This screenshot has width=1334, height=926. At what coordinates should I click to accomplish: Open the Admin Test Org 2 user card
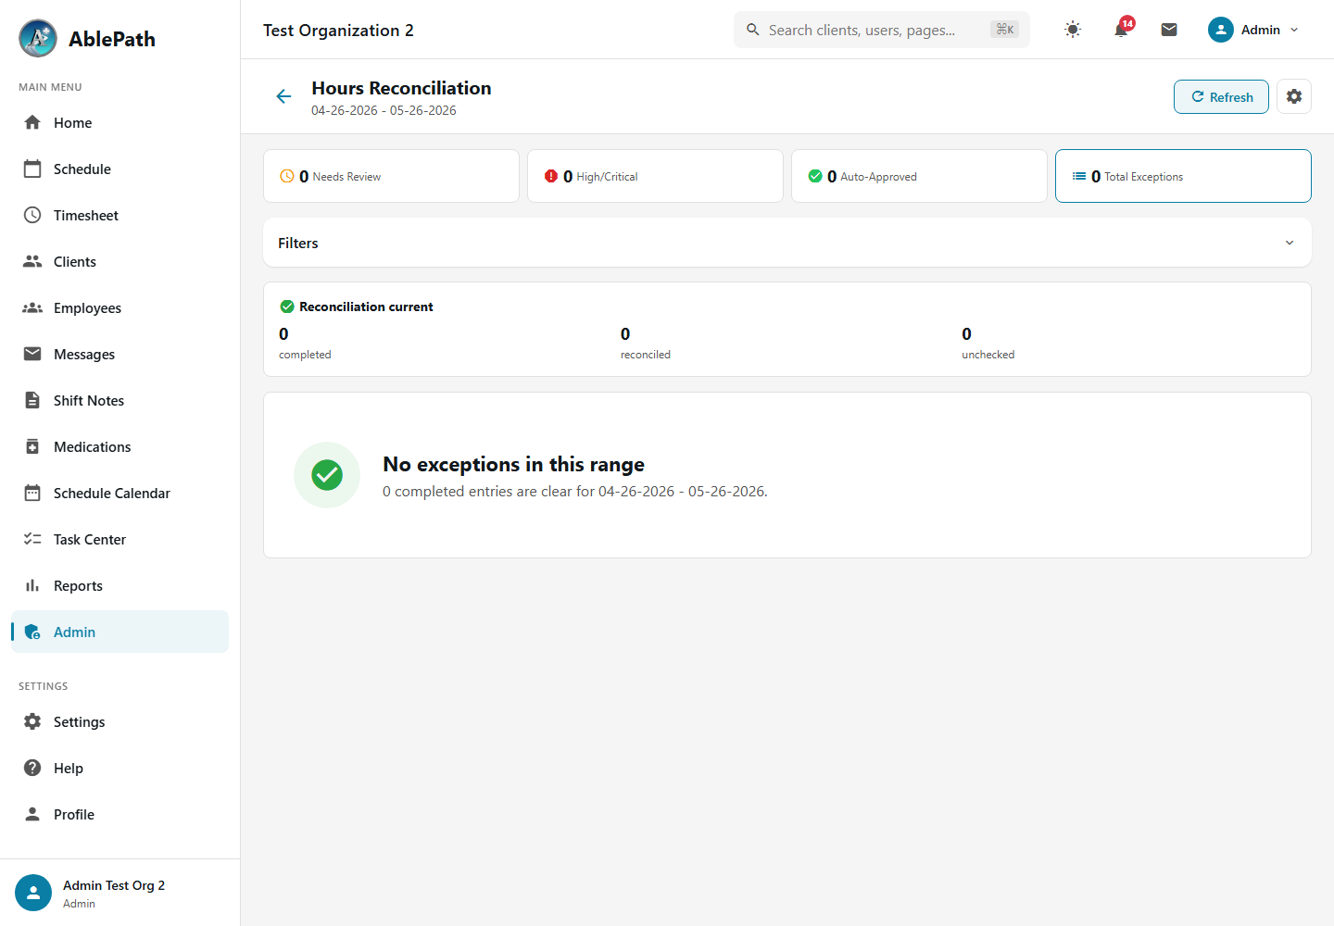click(120, 893)
